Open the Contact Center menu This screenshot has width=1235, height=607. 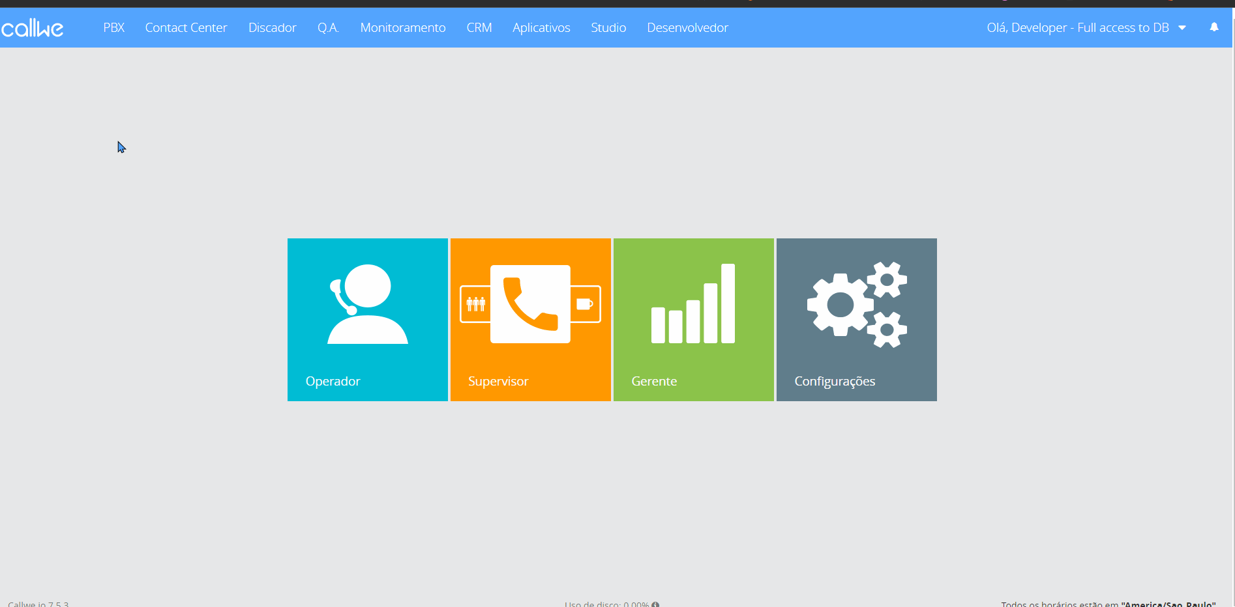click(x=186, y=28)
